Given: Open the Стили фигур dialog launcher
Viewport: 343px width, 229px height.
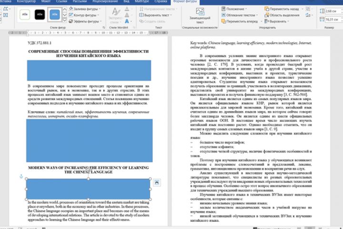Looking at the screenshot, I should pyautogui.click(x=104, y=27).
